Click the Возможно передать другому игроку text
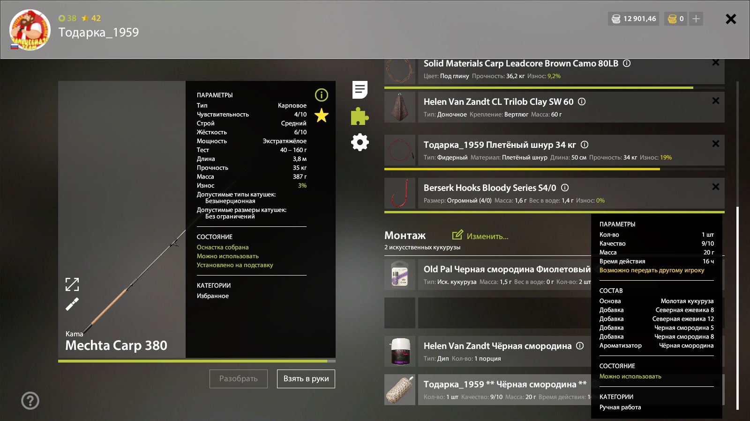 [x=652, y=270]
